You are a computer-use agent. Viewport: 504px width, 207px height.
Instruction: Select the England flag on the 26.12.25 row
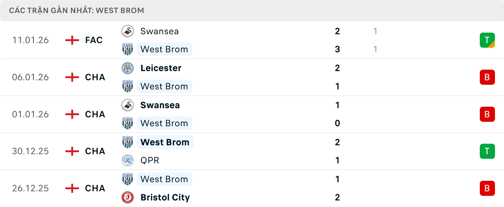click(x=72, y=188)
